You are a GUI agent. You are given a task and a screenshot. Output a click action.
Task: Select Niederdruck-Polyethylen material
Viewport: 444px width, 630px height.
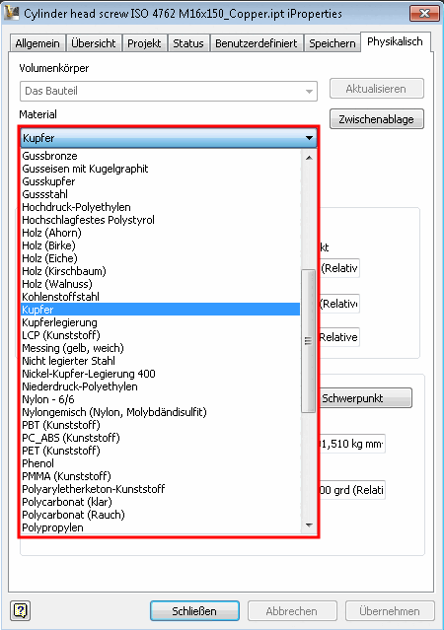(161, 386)
